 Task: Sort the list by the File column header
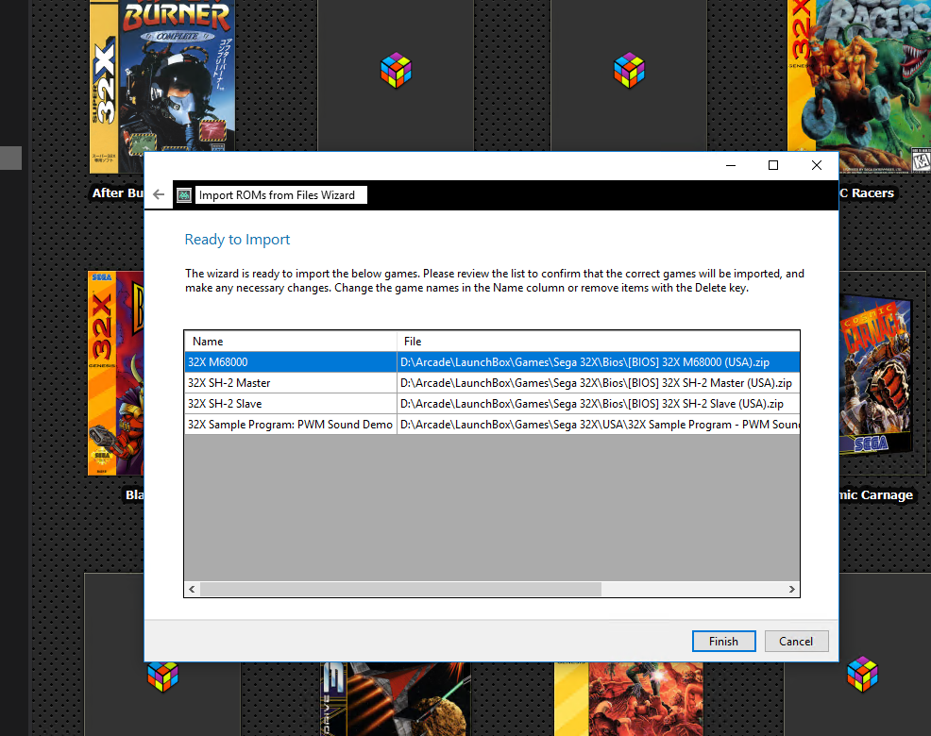[599, 342]
